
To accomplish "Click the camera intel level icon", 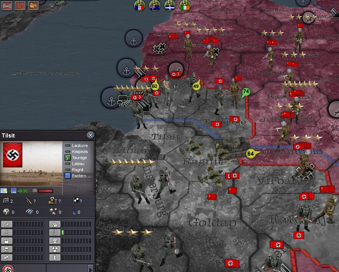I will 6,201.
